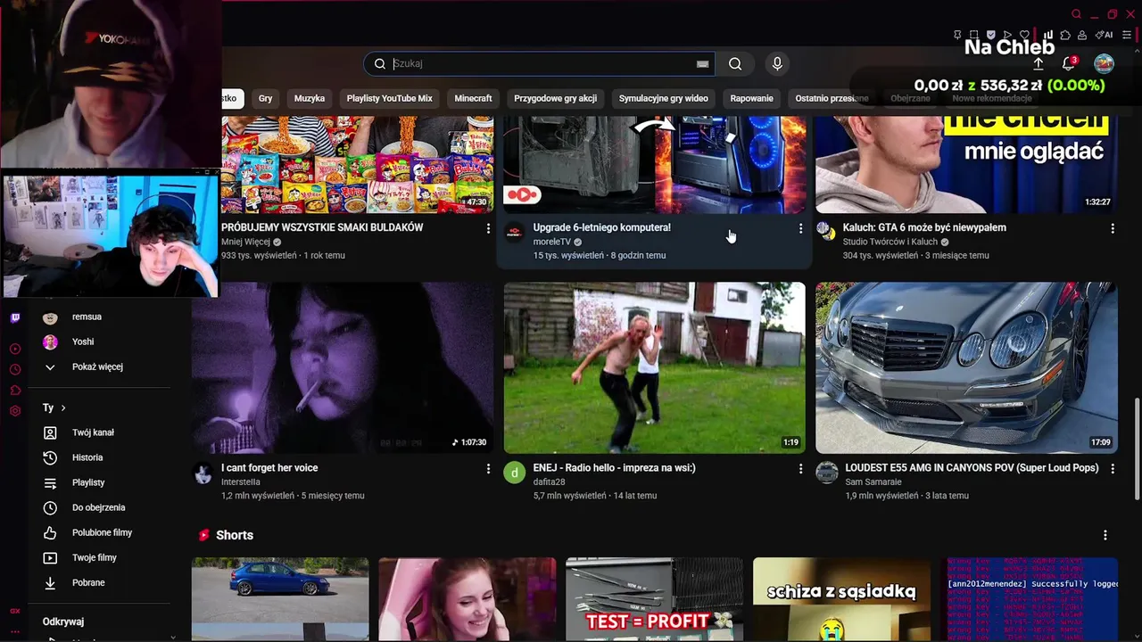Viewport: 1142px width, 642px height.
Task: Open the history clock in Opera GX sidebar
Action: pos(15,369)
